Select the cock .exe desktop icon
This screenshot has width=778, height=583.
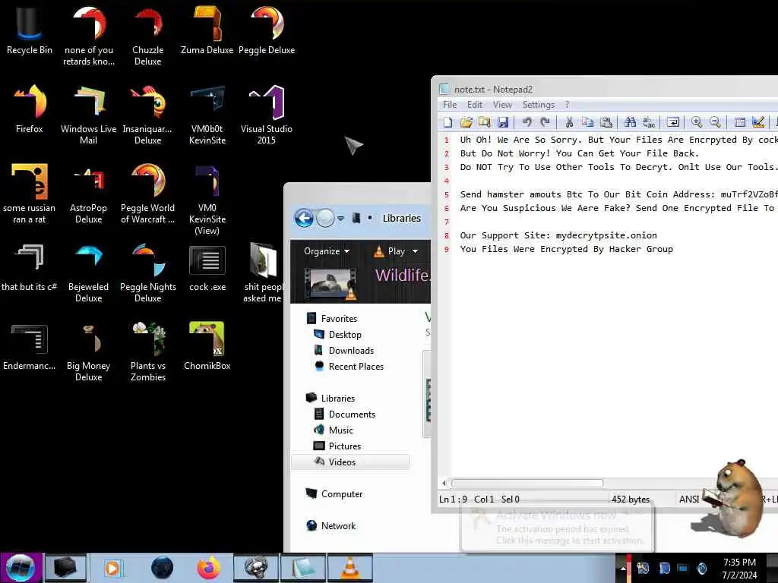click(207, 266)
